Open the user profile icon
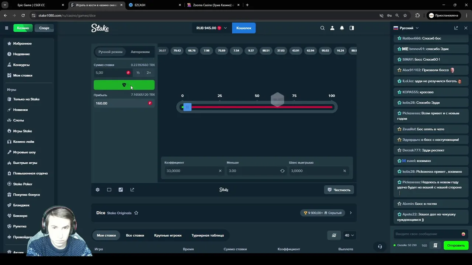 [332, 28]
